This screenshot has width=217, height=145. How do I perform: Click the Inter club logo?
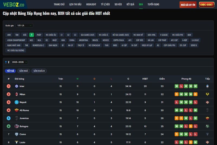(x=16, y=86)
